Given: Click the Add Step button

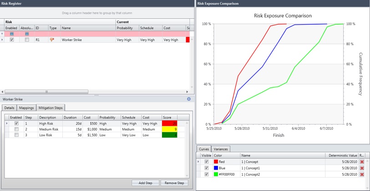Looking at the screenshot, I should [x=145, y=183].
